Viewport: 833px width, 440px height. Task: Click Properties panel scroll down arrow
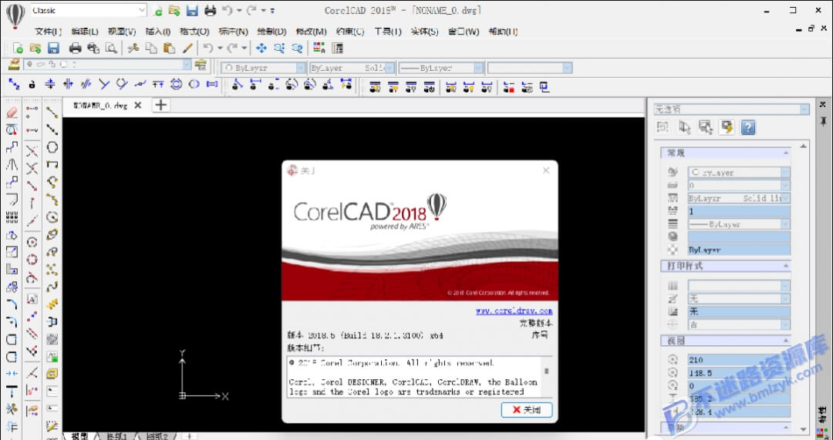(x=803, y=429)
